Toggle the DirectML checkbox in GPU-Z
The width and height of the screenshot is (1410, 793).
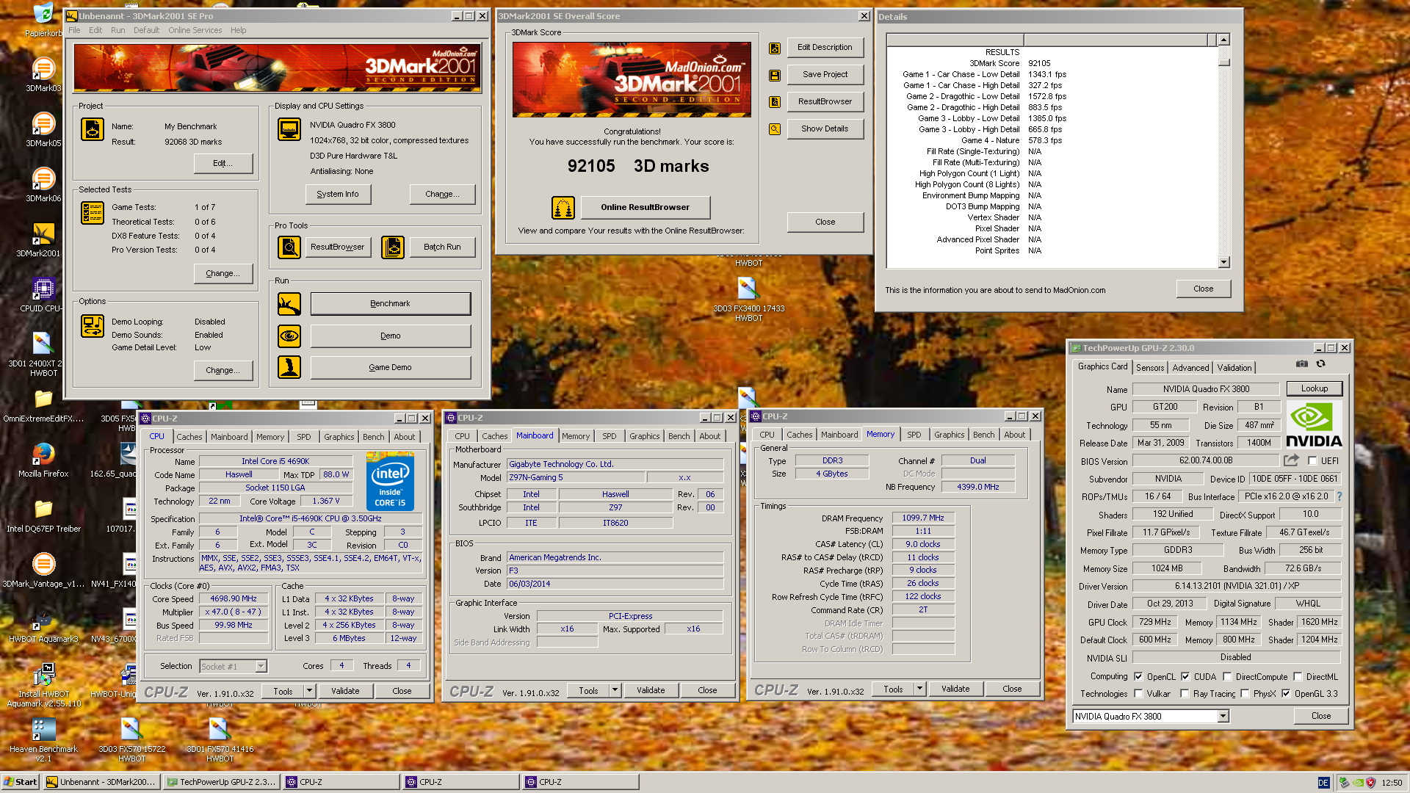pyautogui.click(x=1298, y=677)
